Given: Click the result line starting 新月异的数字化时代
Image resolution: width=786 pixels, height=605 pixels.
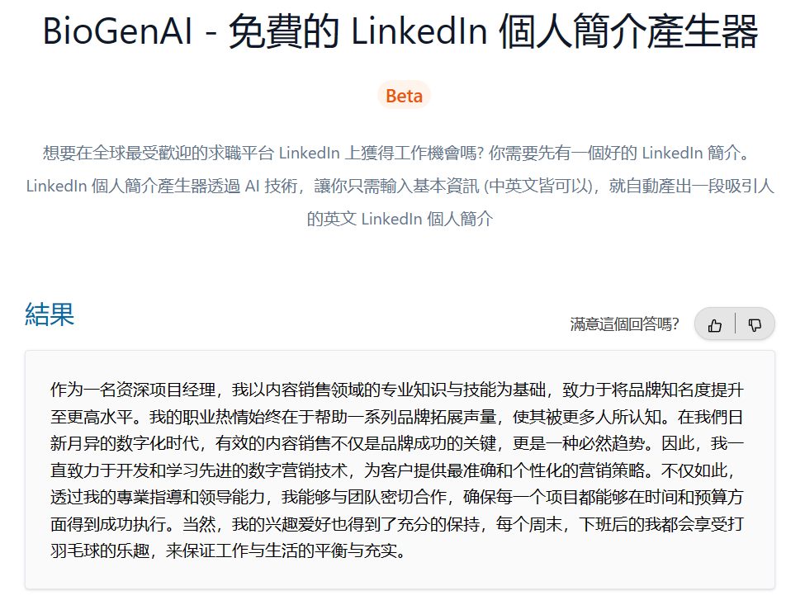Looking at the screenshot, I should point(396,443).
